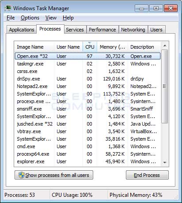Image resolution: width=182 pixels, height=203 pixels.
Task: Click the 129,016 K memory value
Action: point(114,79)
